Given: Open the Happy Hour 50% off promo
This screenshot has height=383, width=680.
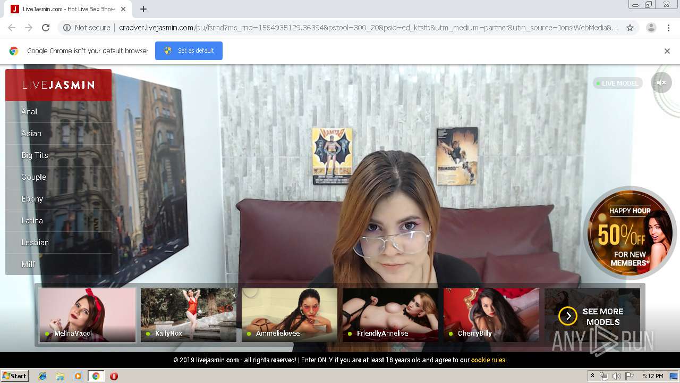Looking at the screenshot, I should click(x=630, y=233).
